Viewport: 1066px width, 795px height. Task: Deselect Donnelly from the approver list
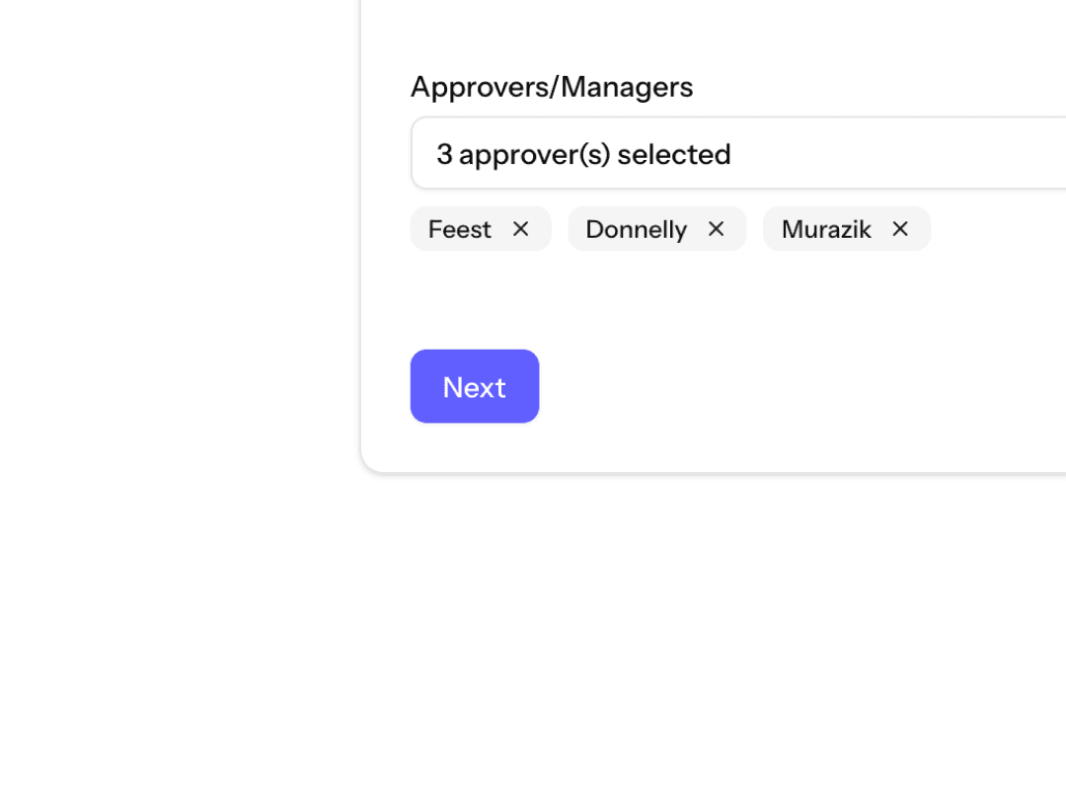[x=716, y=228]
